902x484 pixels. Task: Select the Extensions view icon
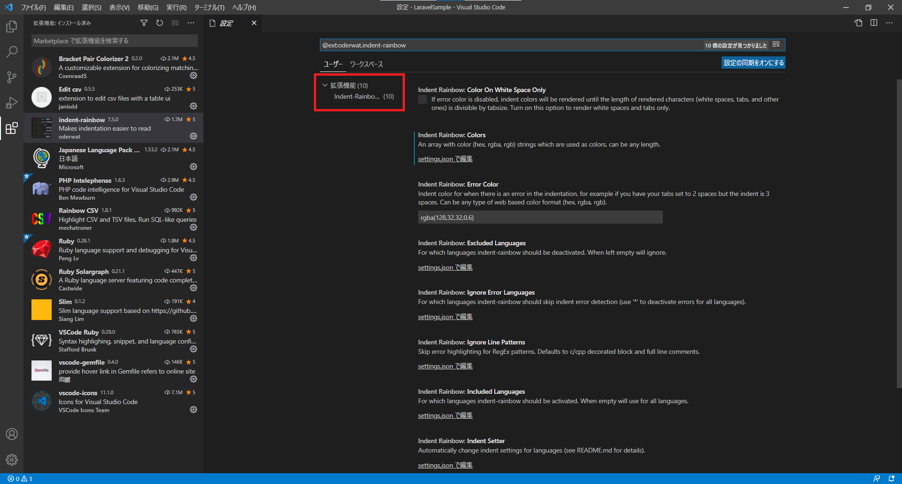pos(12,128)
